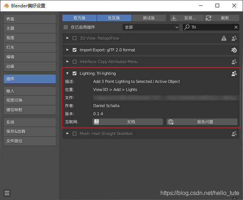
Task: Toggle the 社区版 filter
Action: pyautogui.click(x=114, y=18)
